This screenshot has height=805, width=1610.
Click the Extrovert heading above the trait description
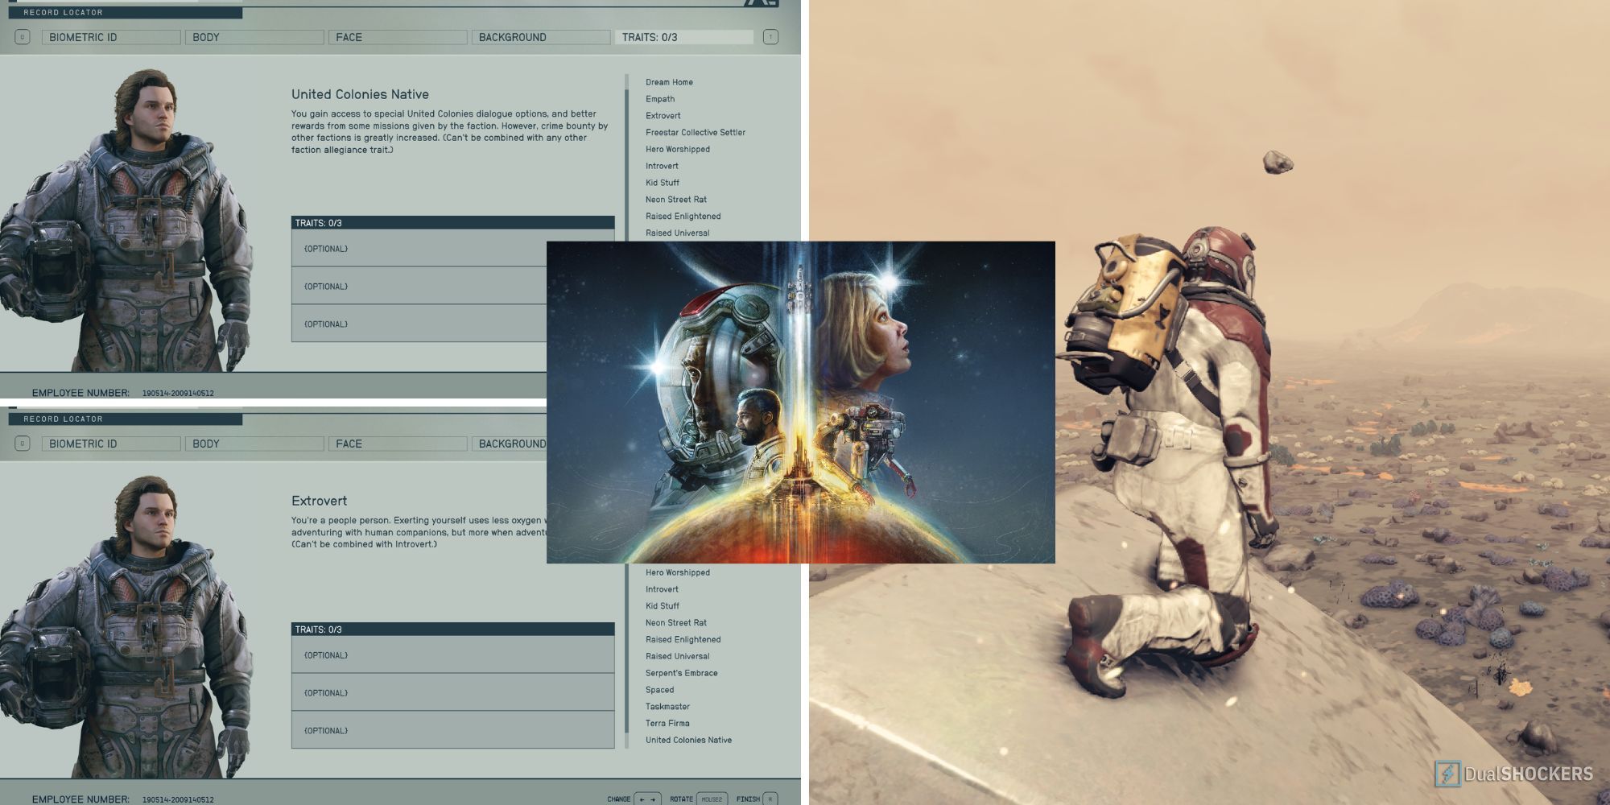pos(319,501)
